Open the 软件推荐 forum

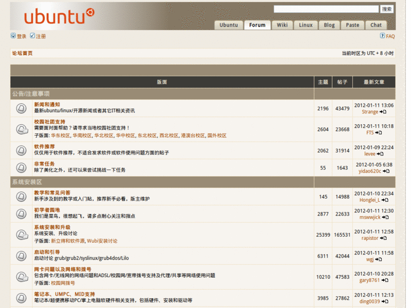pos(45,147)
